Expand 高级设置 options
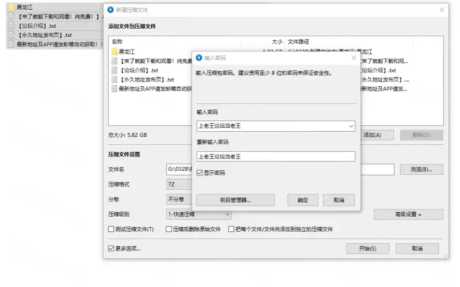 coord(408,214)
